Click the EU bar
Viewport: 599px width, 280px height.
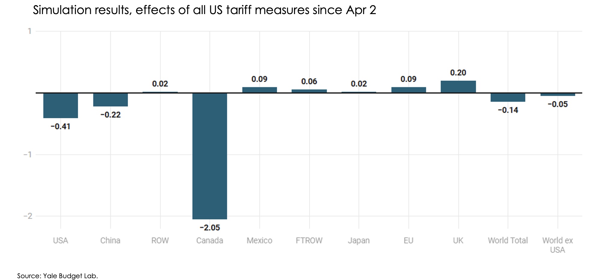[409, 90]
